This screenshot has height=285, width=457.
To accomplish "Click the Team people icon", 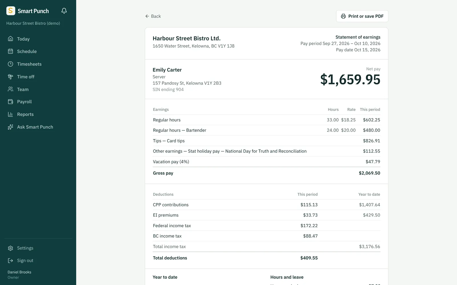I will click(x=11, y=89).
